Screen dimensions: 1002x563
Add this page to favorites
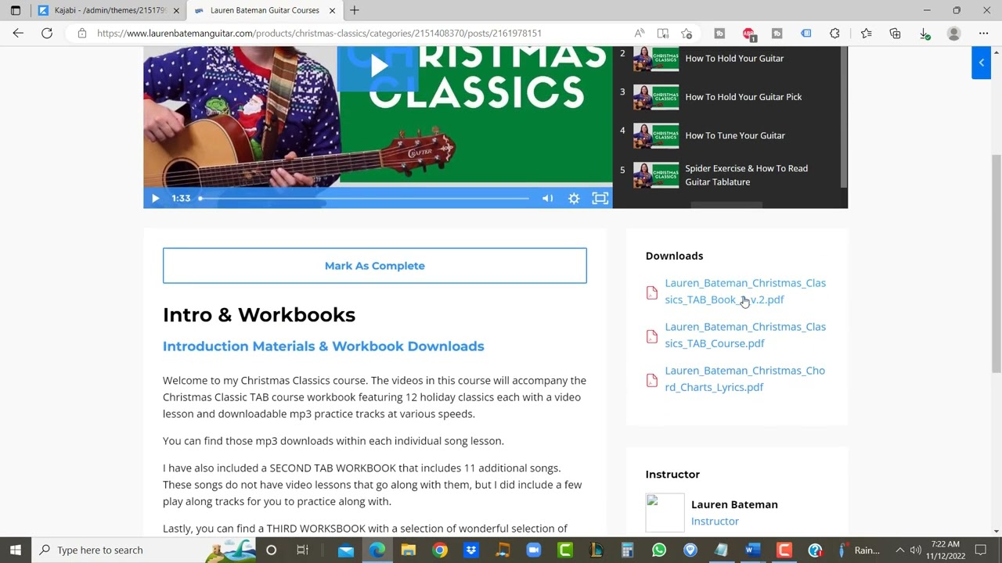tap(687, 33)
